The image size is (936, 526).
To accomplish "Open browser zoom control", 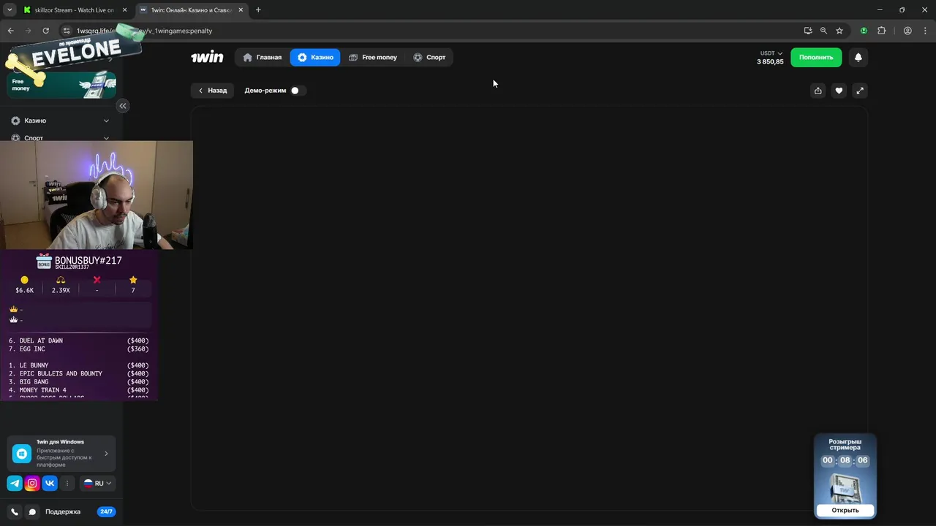I will (x=823, y=31).
